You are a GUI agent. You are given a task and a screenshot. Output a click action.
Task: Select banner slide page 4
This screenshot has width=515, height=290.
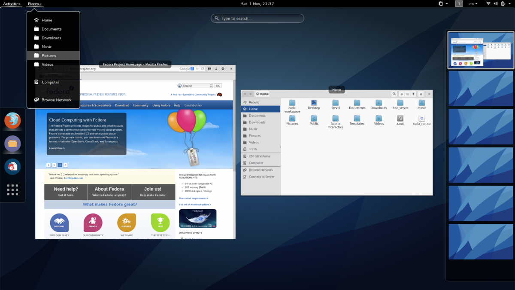(x=66, y=165)
